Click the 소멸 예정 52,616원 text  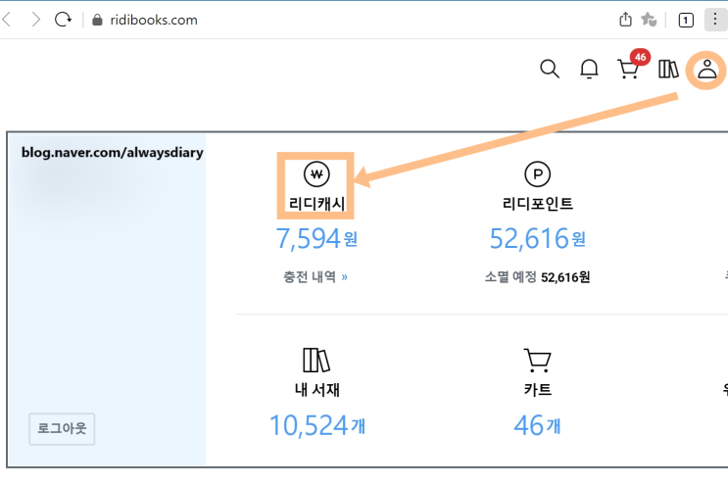pyautogui.click(x=537, y=277)
